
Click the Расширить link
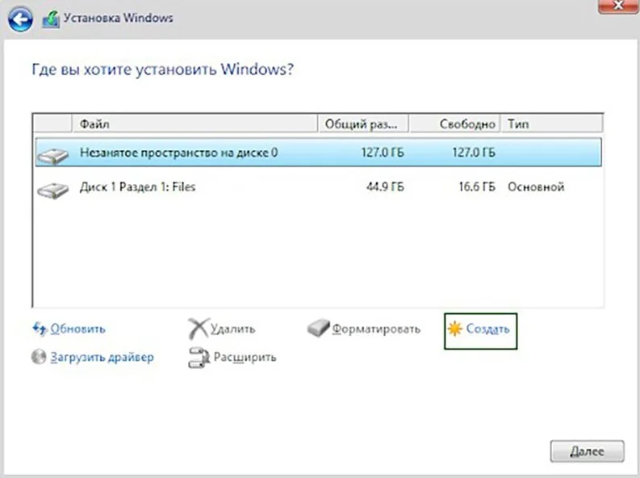[245, 357]
